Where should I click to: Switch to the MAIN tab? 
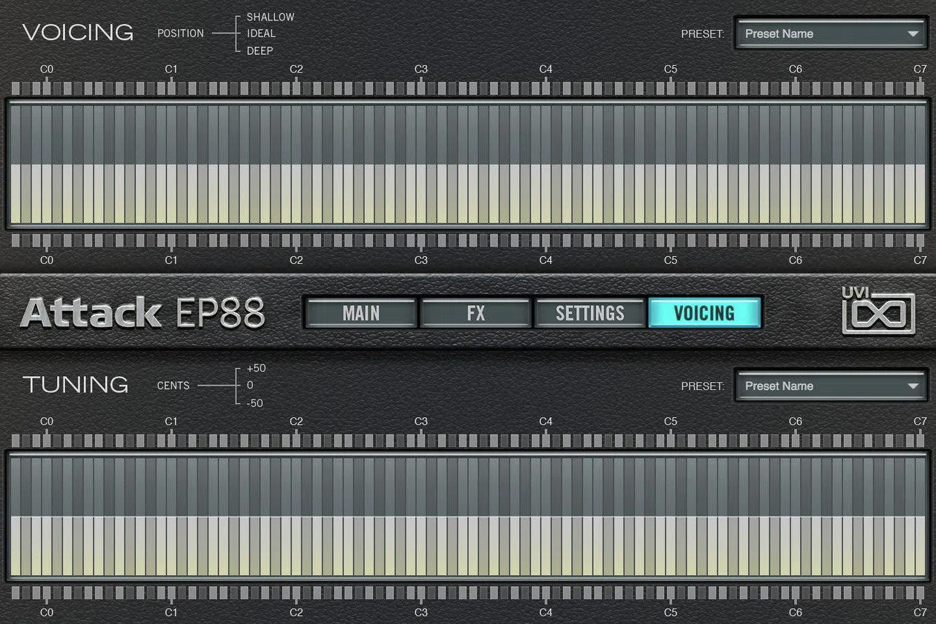pos(361,313)
